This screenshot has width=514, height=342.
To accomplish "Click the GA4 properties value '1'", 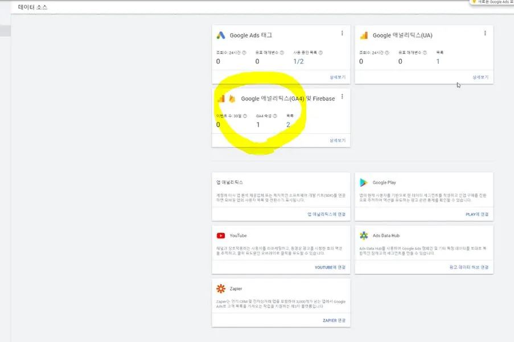I will pos(258,125).
